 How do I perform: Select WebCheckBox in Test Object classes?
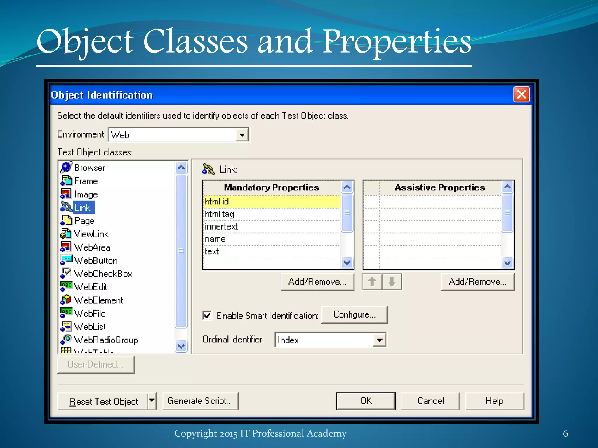click(103, 274)
